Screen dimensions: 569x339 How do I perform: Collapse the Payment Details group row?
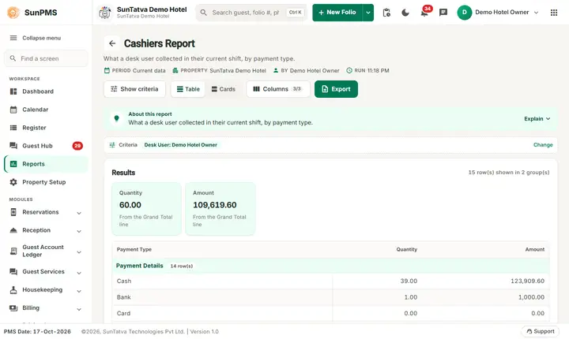(330, 266)
